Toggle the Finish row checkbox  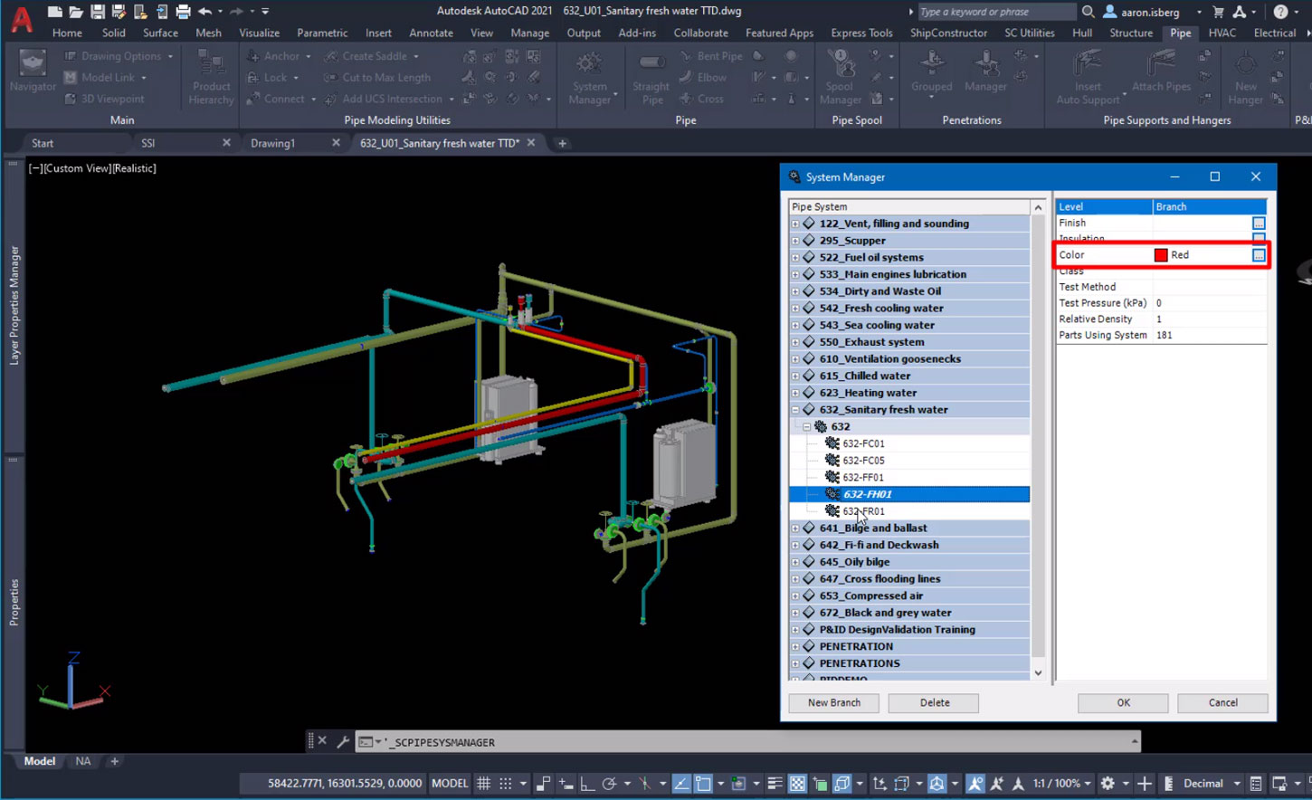[1259, 223]
